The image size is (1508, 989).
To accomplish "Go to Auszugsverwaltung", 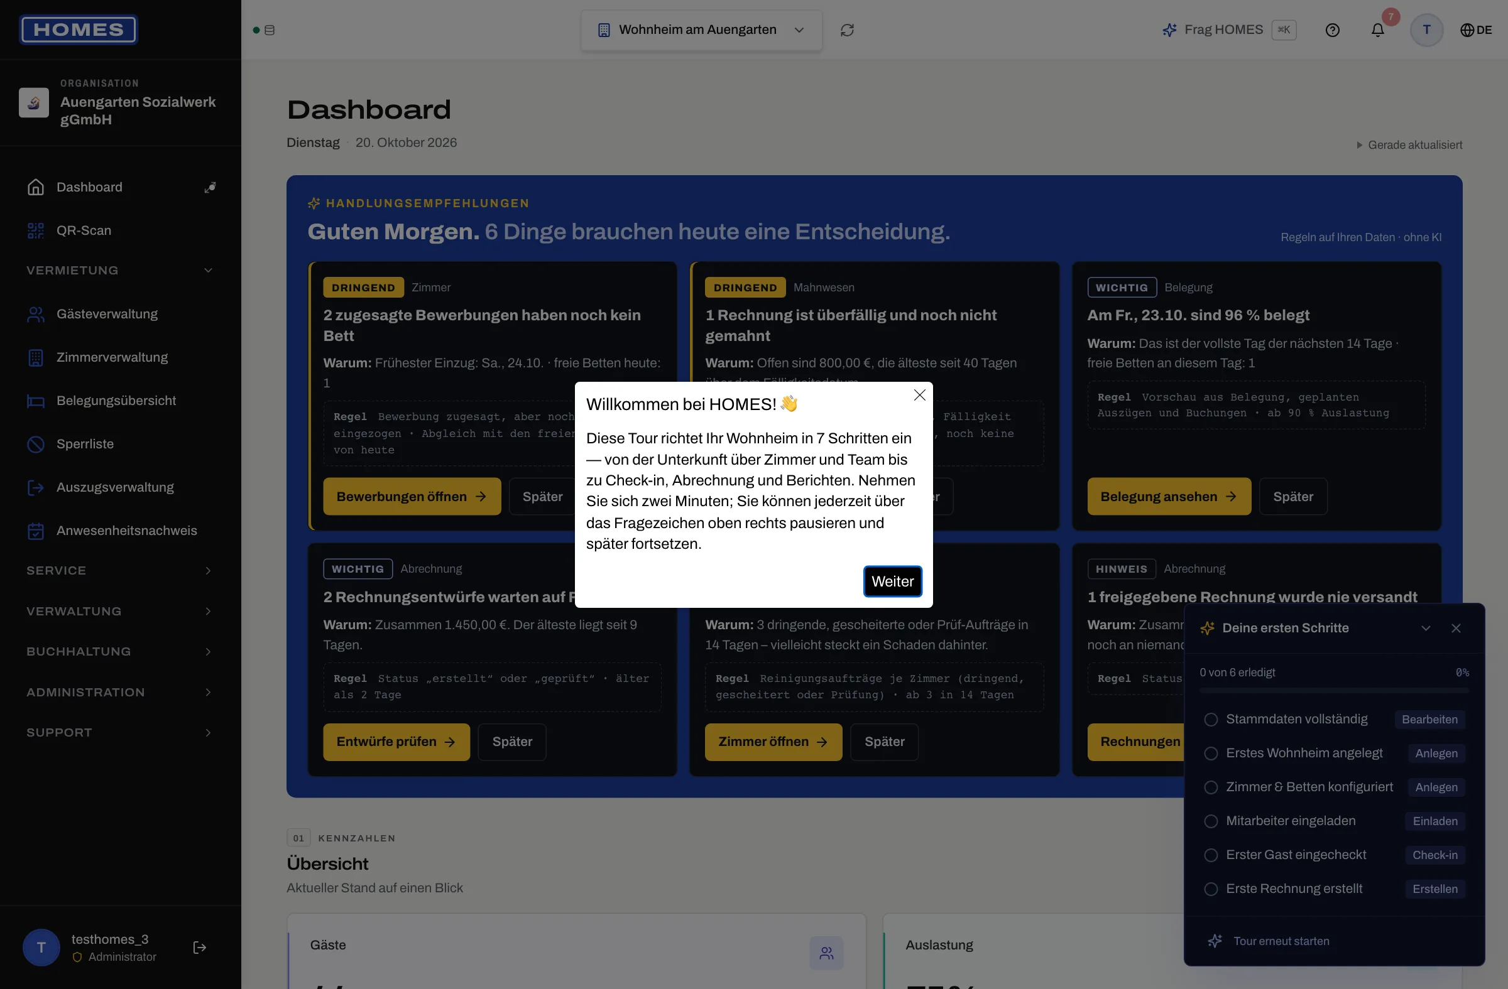I will click(x=121, y=487).
